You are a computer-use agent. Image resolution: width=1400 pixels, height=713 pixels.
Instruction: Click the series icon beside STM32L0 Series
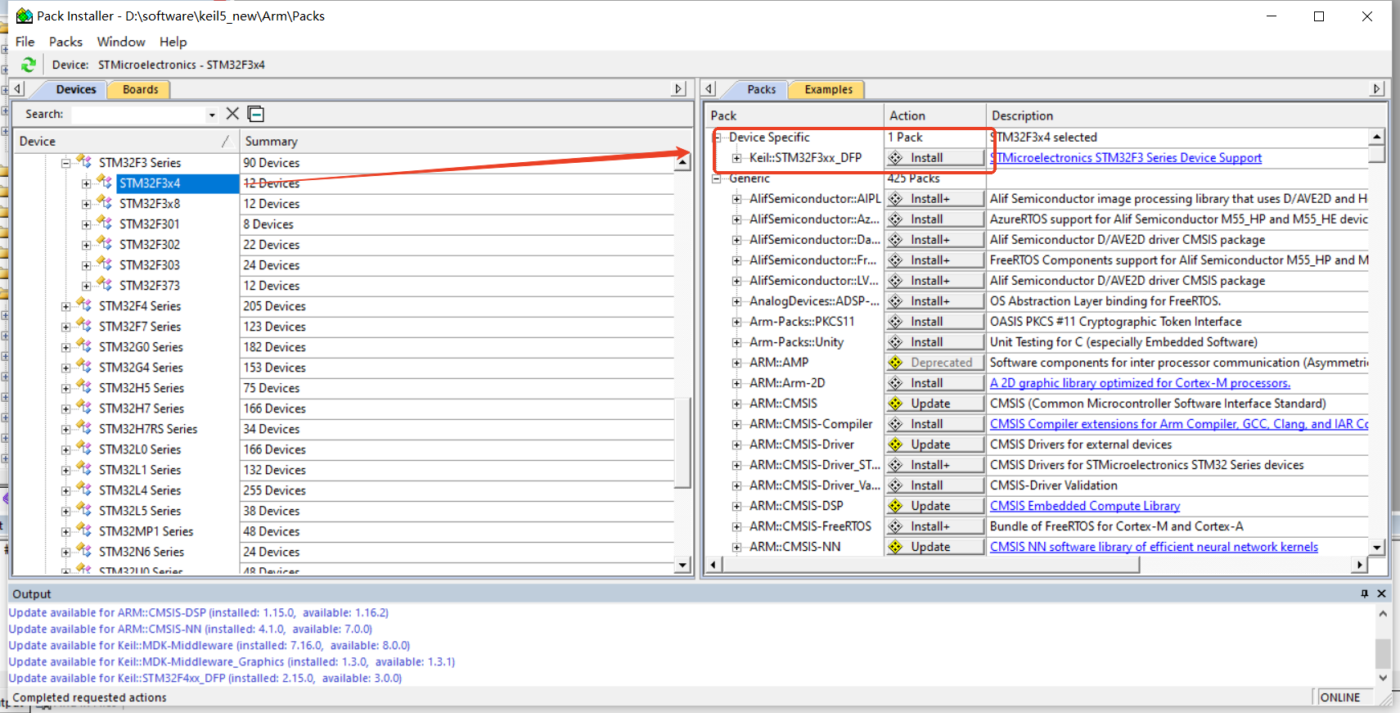click(85, 448)
